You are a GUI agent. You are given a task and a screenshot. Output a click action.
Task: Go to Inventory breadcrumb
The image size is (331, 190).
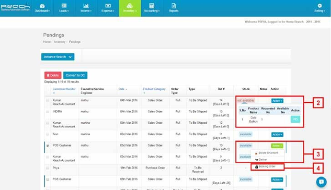pos(59,42)
